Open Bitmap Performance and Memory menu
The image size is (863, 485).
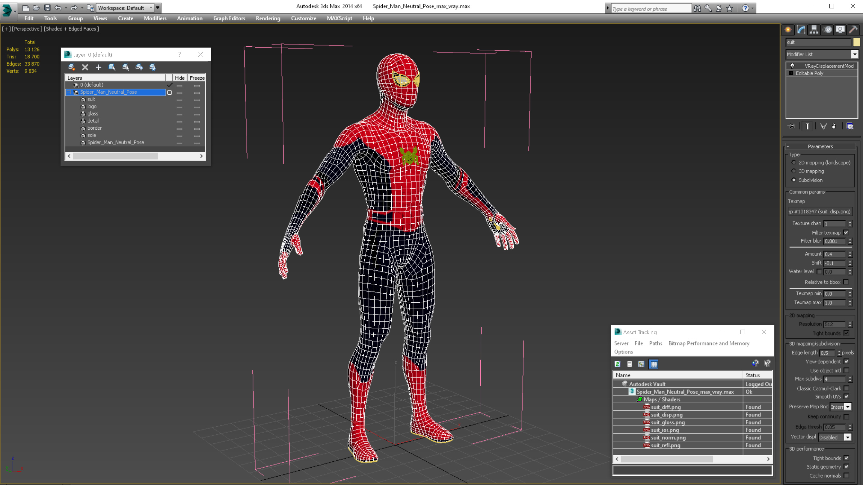click(x=709, y=343)
